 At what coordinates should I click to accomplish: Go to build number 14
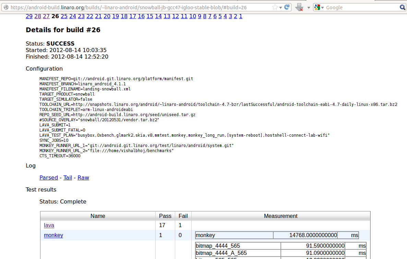coord(158,16)
